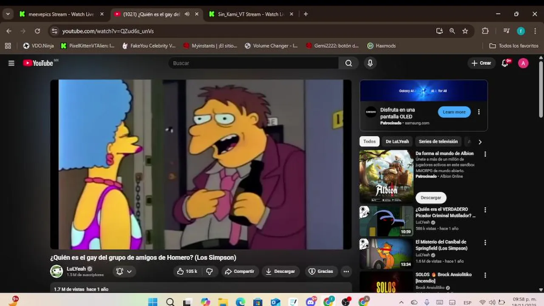Viewport: 544px width, 306px height.
Task: Open options for Albion ad
Action: tap(485, 154)
